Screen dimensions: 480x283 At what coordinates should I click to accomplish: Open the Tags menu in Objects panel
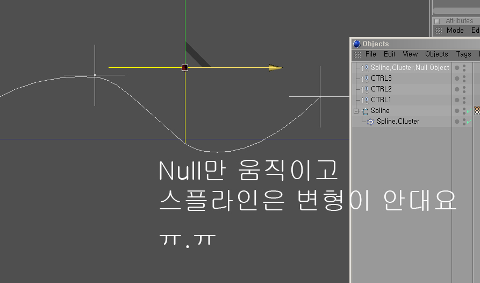coord(463,54)
